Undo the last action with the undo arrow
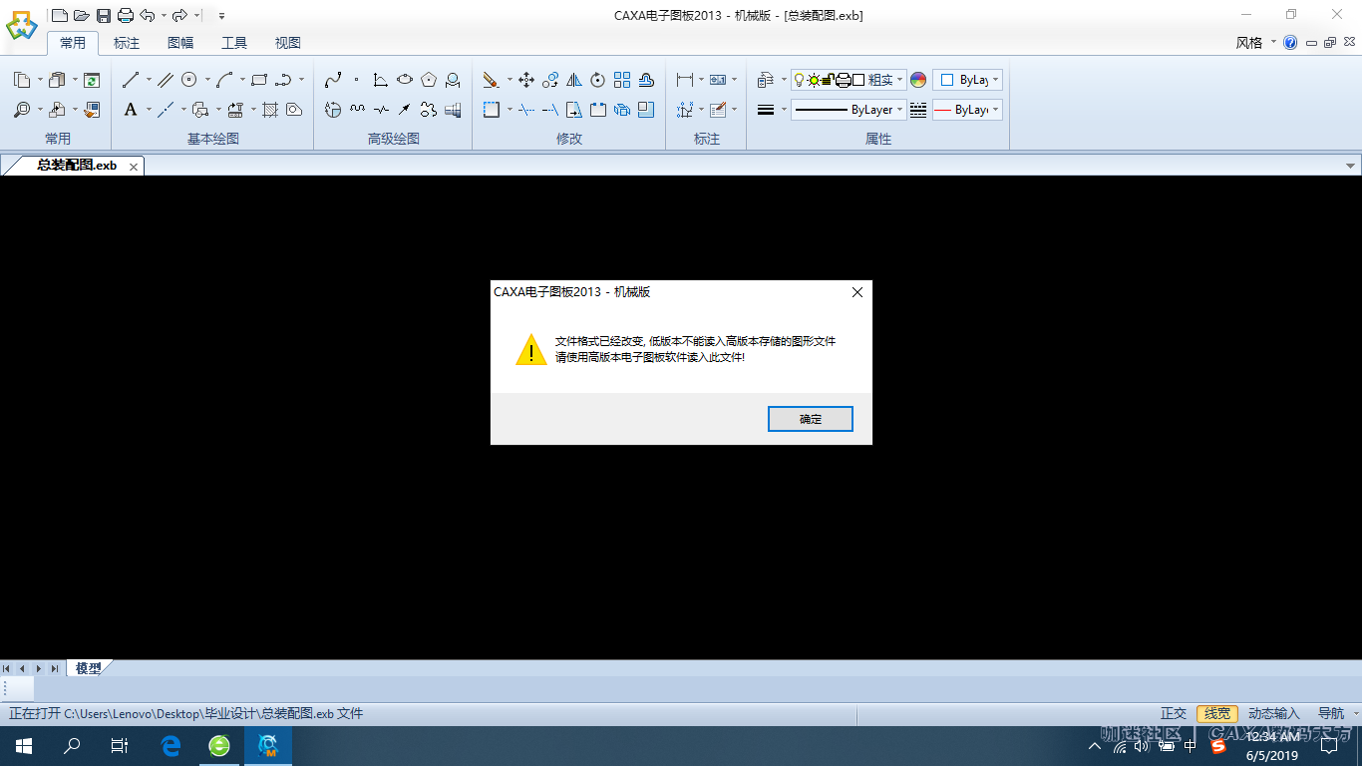Screen dimensions: 1362x766 click(x=148, y=15)
